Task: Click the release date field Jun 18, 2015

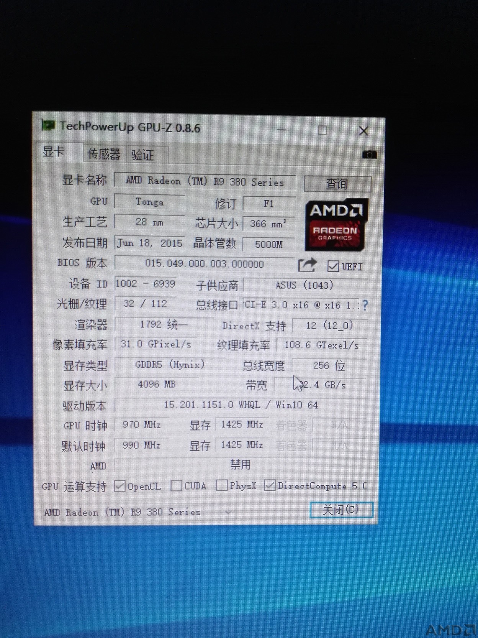Action: (x=149, y=243)
